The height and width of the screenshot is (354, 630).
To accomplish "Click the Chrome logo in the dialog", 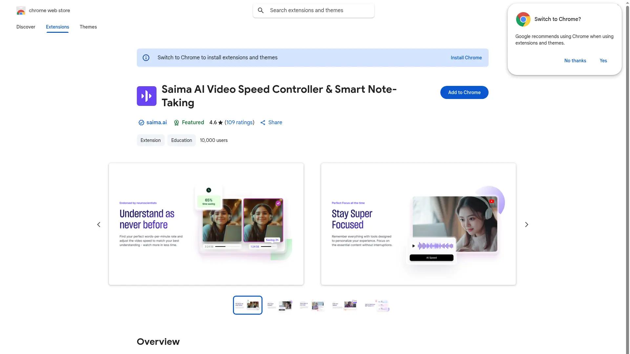I will (x=523, y=19).
